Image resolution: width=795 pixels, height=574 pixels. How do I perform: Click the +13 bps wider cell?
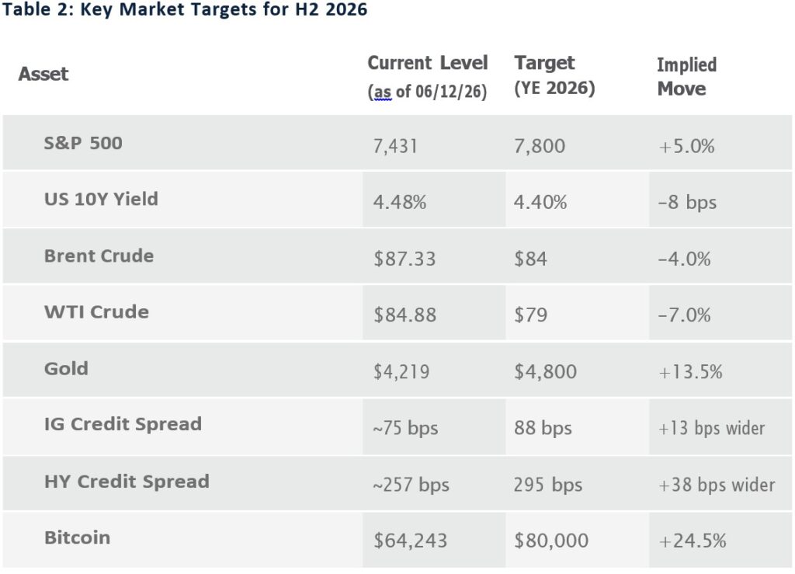(x=711, y=428)
